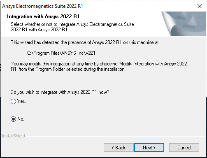Click the InstallShield label

[13, 136]
